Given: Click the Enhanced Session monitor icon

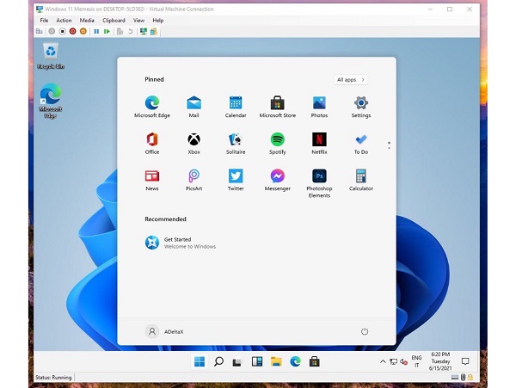Looking at the screenshot, I should [x=143, y=32].
